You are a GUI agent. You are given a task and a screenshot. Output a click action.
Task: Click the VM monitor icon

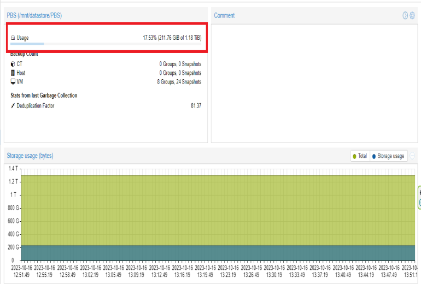(13, 82)
